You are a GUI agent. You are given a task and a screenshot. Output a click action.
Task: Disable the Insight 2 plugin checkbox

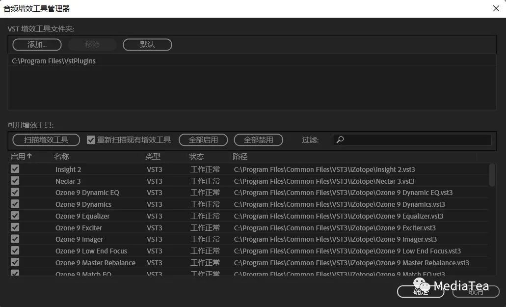15,169
